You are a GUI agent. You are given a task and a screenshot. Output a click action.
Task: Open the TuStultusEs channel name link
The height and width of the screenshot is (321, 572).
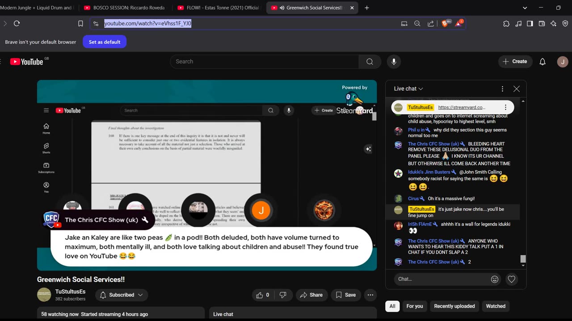[x=70, y=292]
